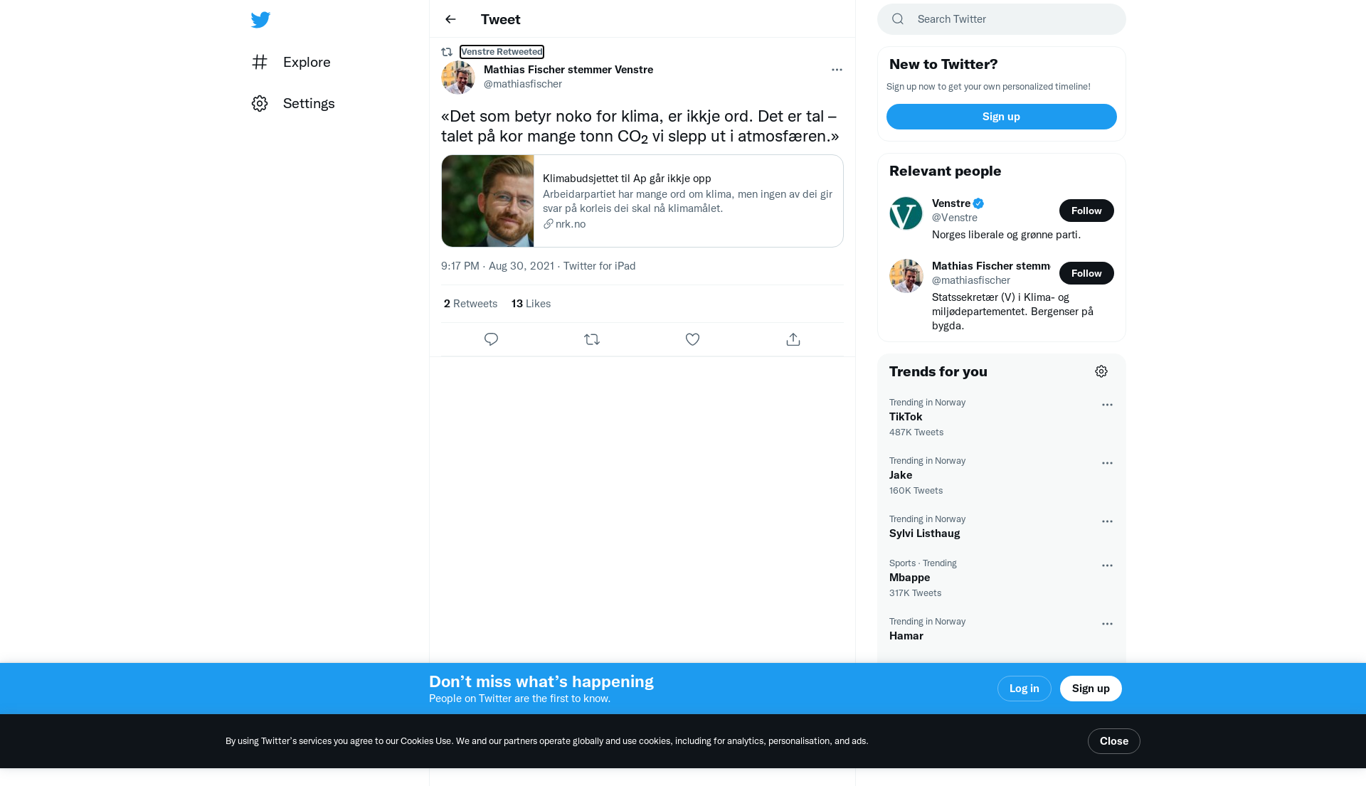Close the cookies notice

click(1113, 741)
